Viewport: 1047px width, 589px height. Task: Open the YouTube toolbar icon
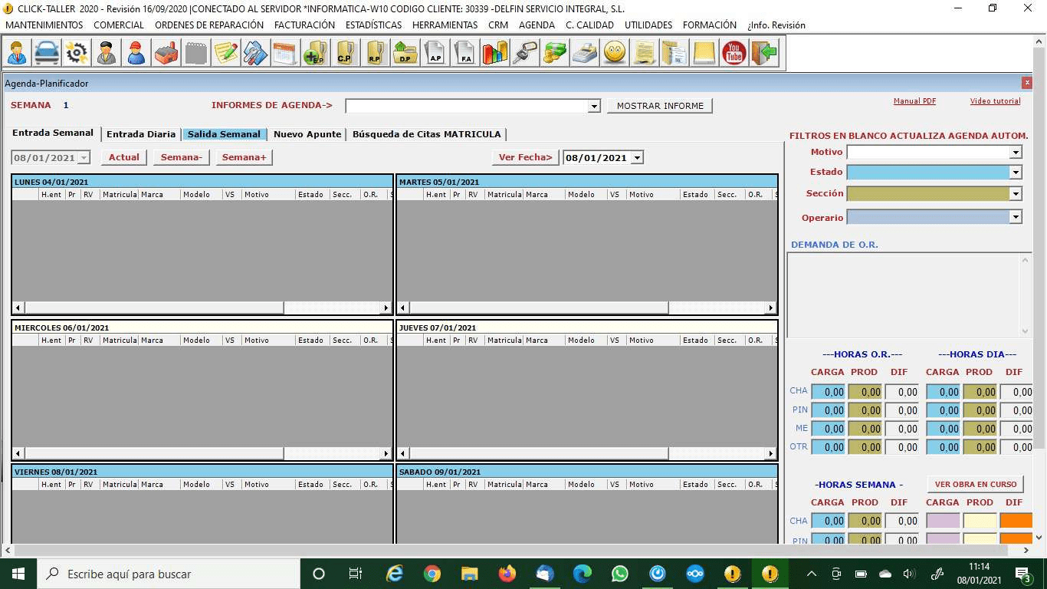(x=734, y=53)
